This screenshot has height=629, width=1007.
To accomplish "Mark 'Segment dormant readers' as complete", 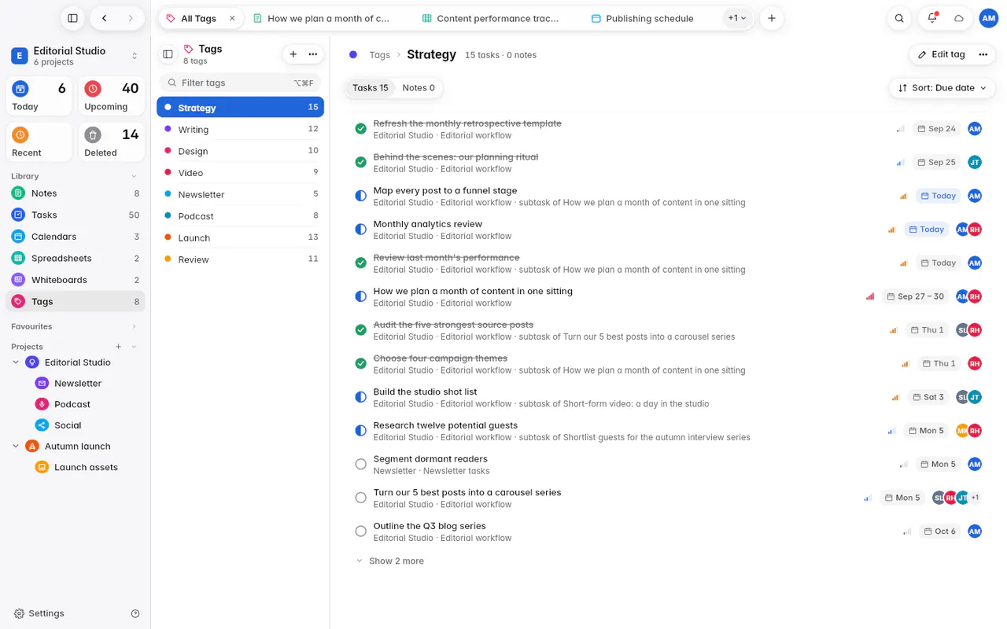I will click(x=361, y=465).
